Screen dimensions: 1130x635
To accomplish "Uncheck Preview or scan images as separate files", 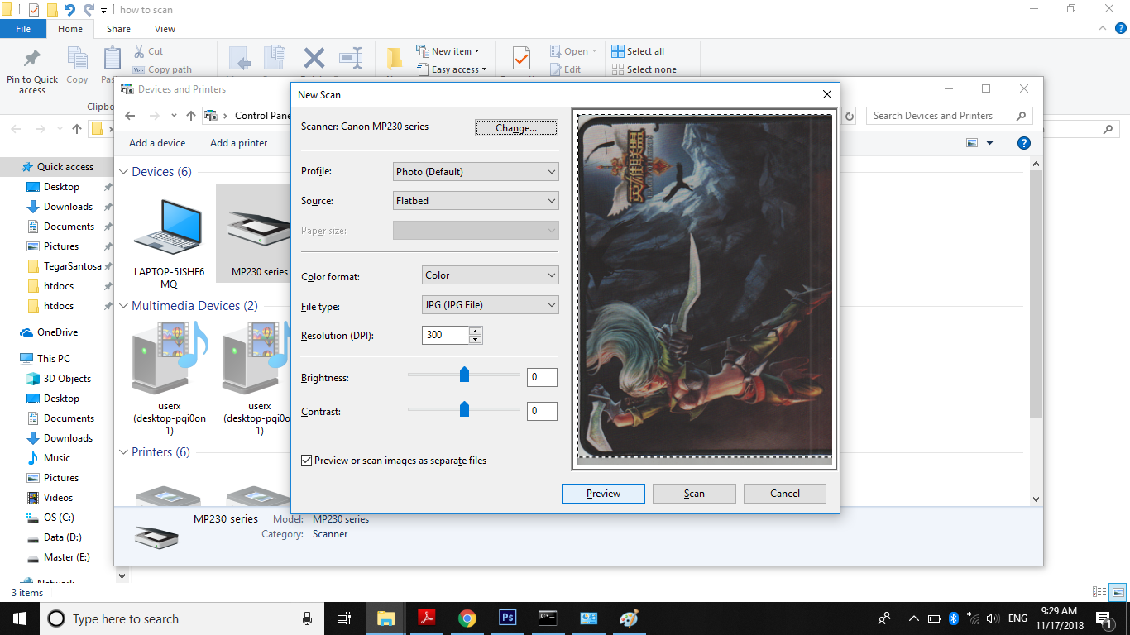I will [x=306, y=459].
